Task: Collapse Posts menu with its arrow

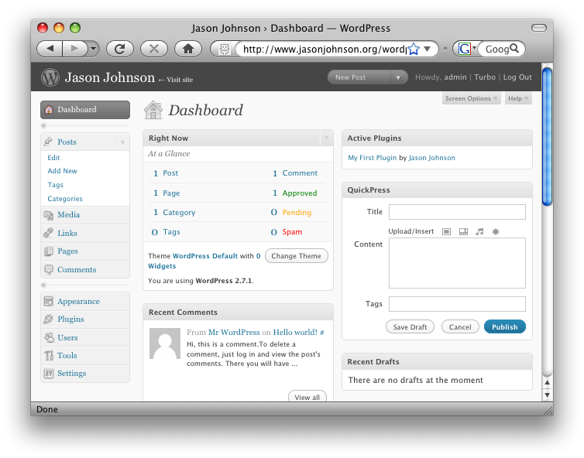Action: [x=122, y=142]
